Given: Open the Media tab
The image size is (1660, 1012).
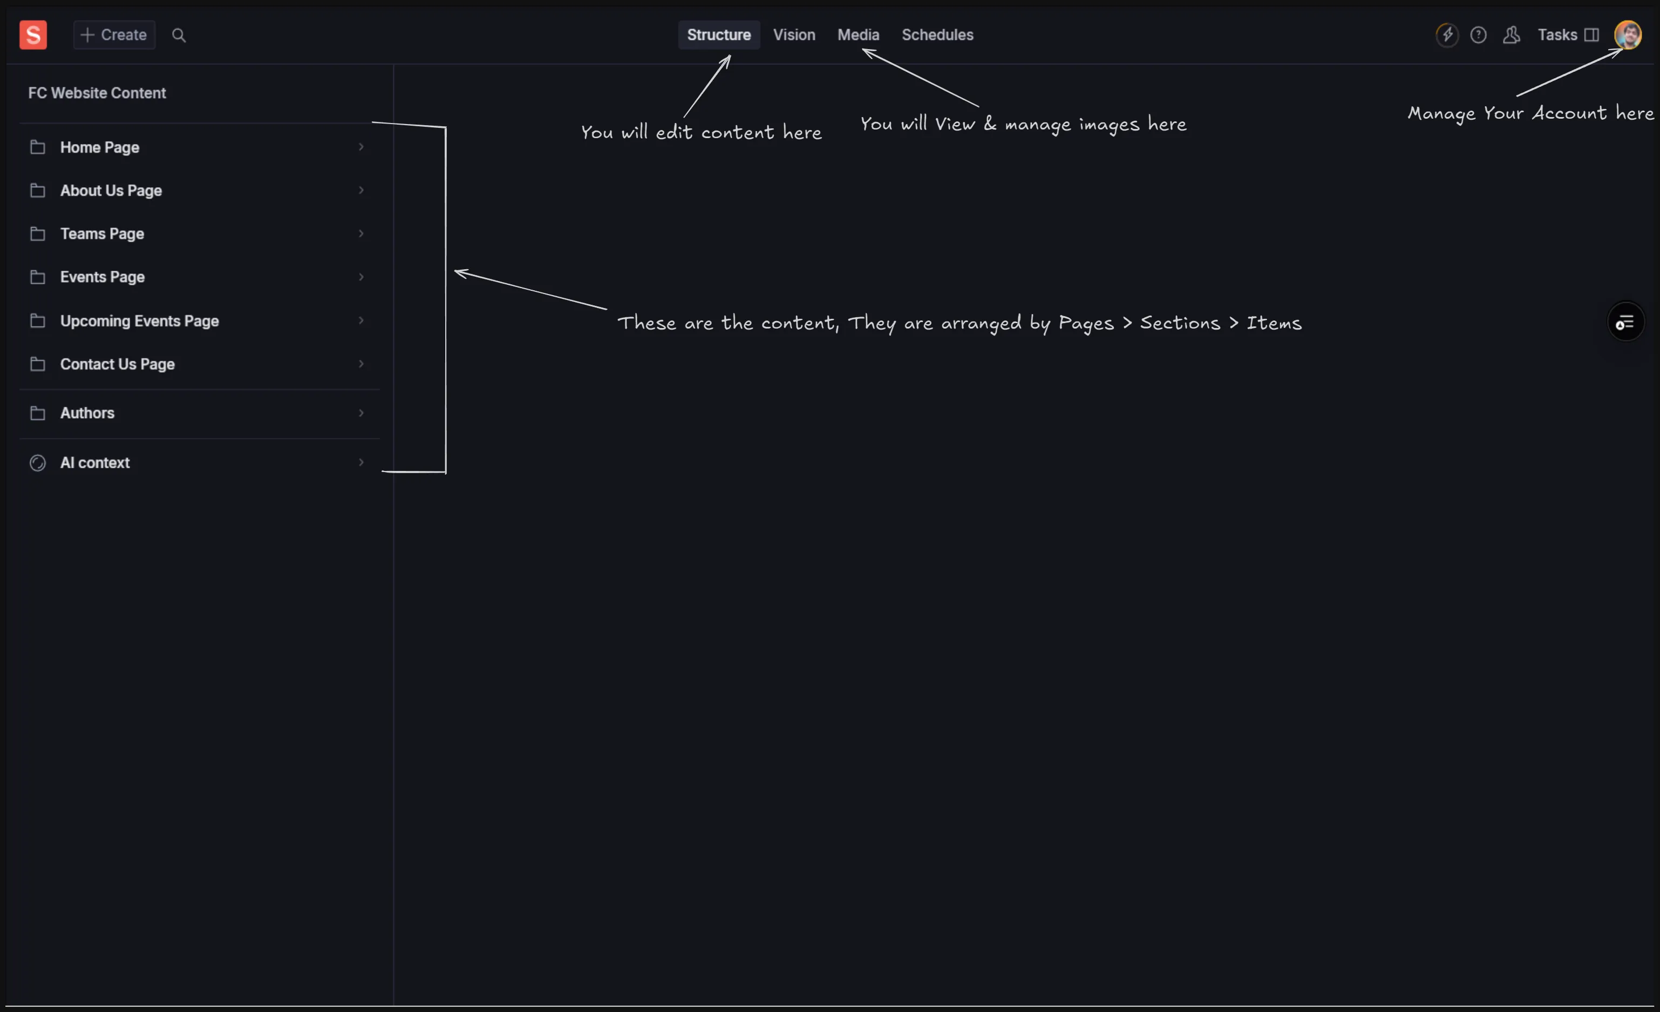Looking at the screenshot, I should click(x=858, y=35).
